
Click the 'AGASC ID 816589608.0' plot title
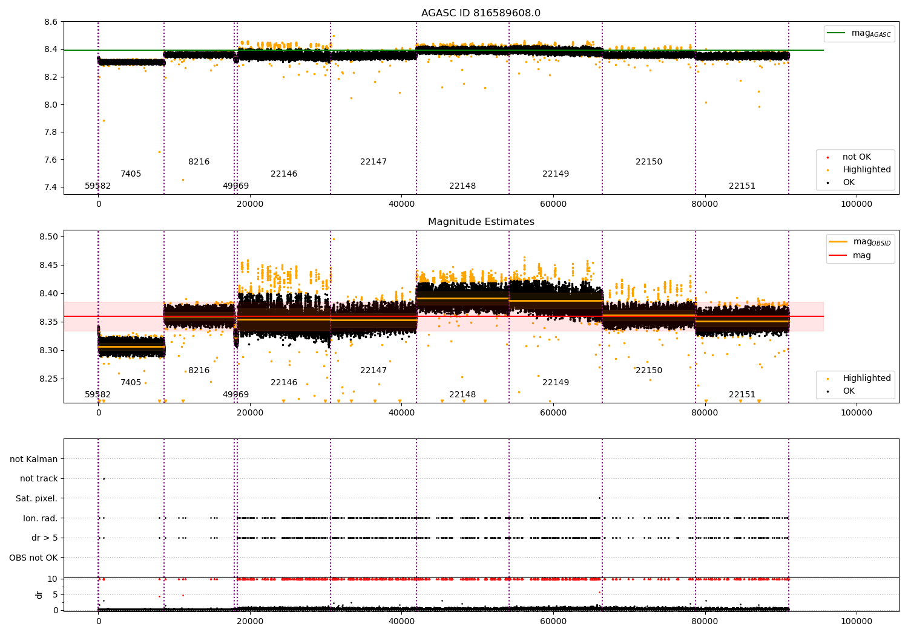click(481, 13)
